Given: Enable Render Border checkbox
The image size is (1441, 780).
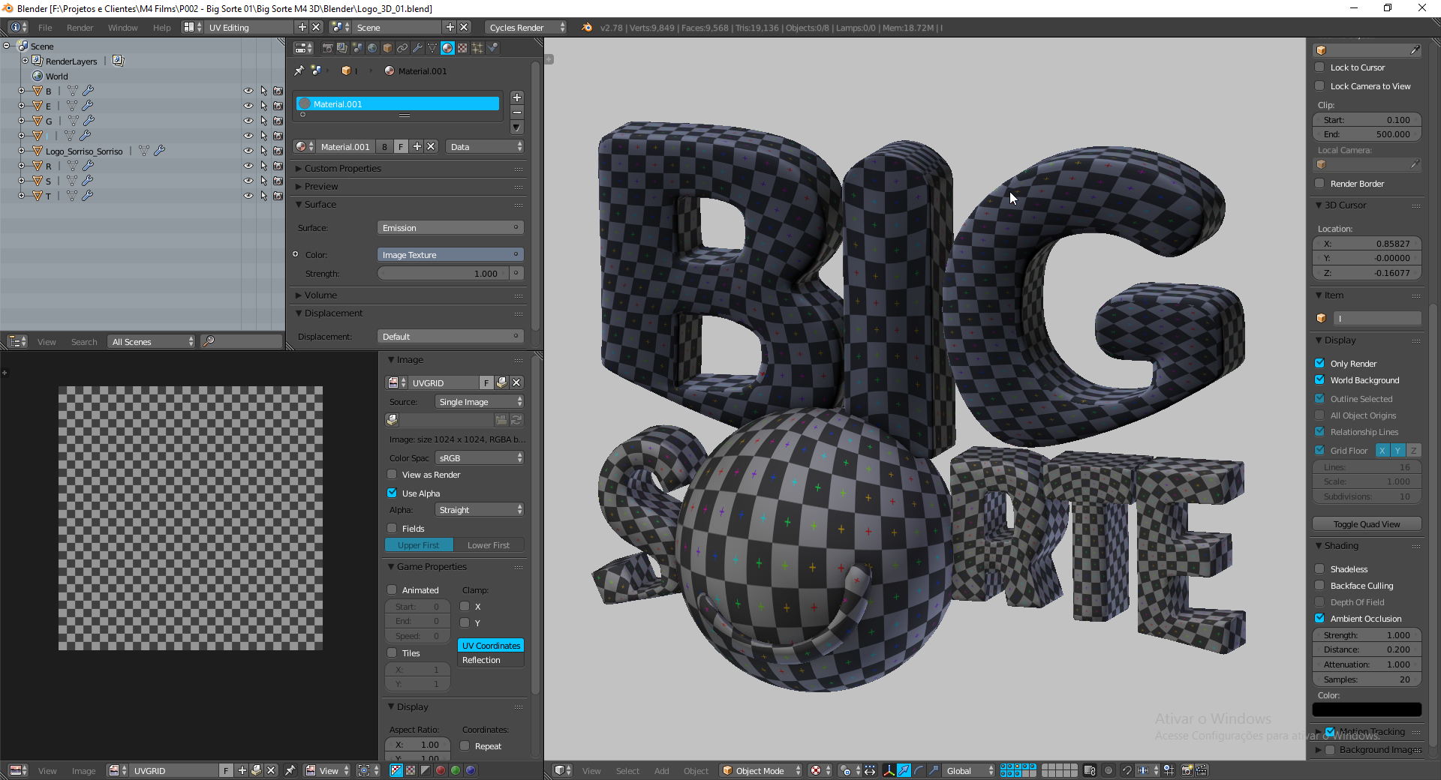Looking at the screenshot, I should pos(1319,184).
